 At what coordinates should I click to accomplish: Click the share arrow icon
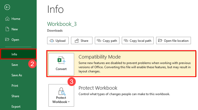[77, 40]
